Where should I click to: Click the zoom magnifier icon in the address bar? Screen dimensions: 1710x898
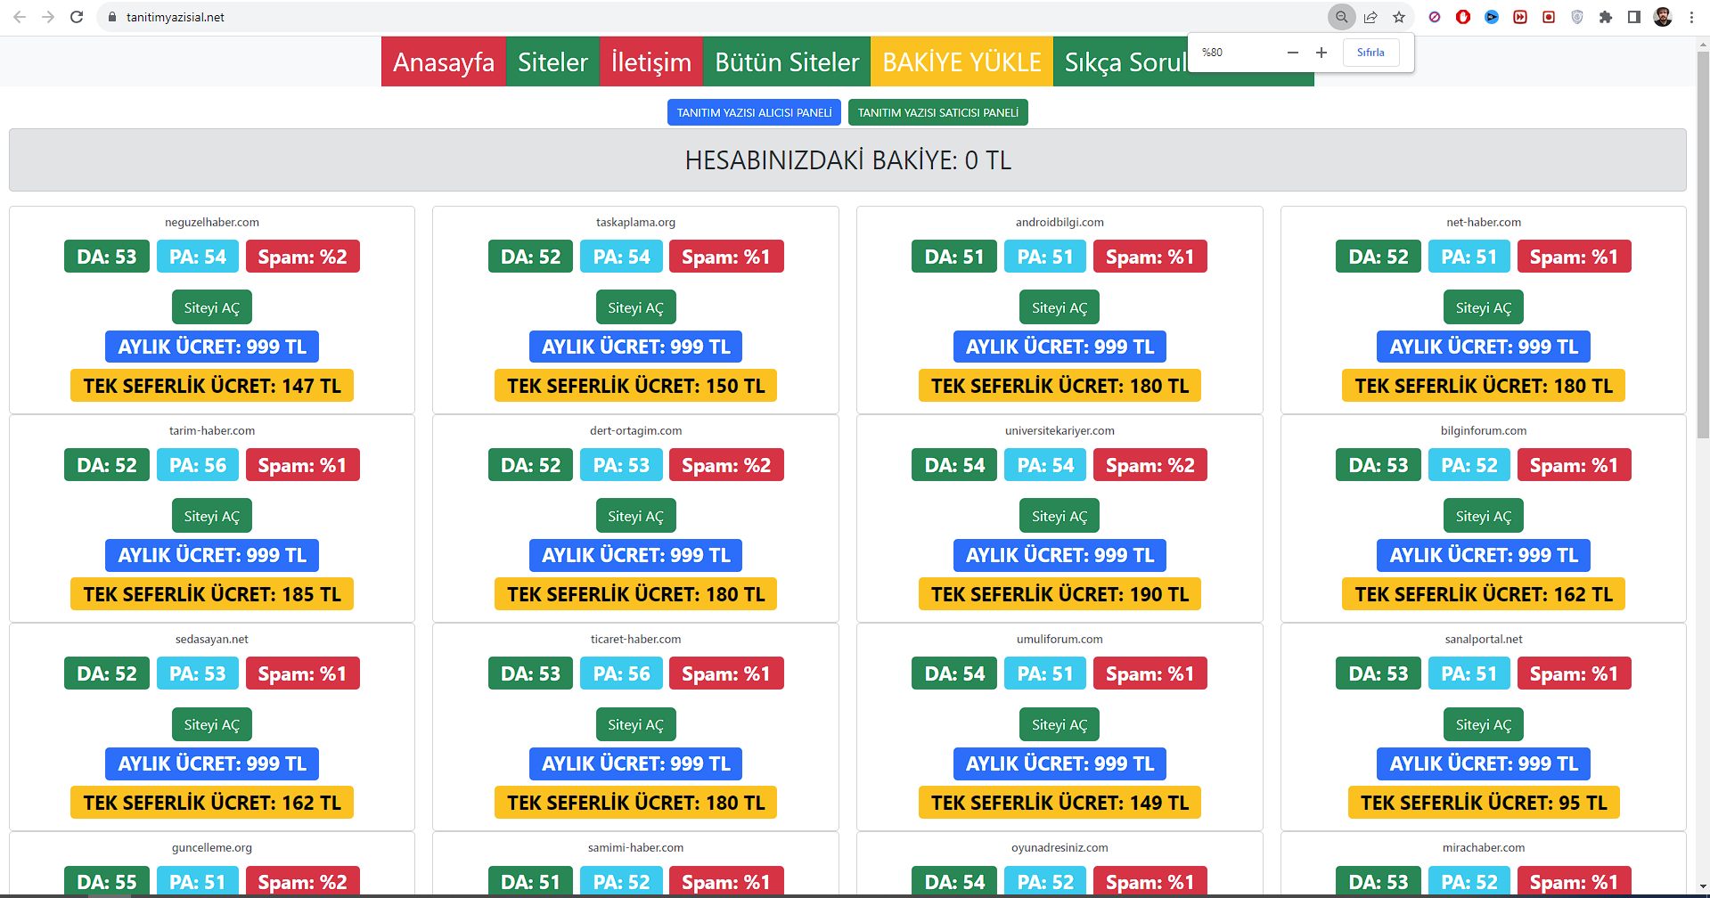pos(1341,17)
